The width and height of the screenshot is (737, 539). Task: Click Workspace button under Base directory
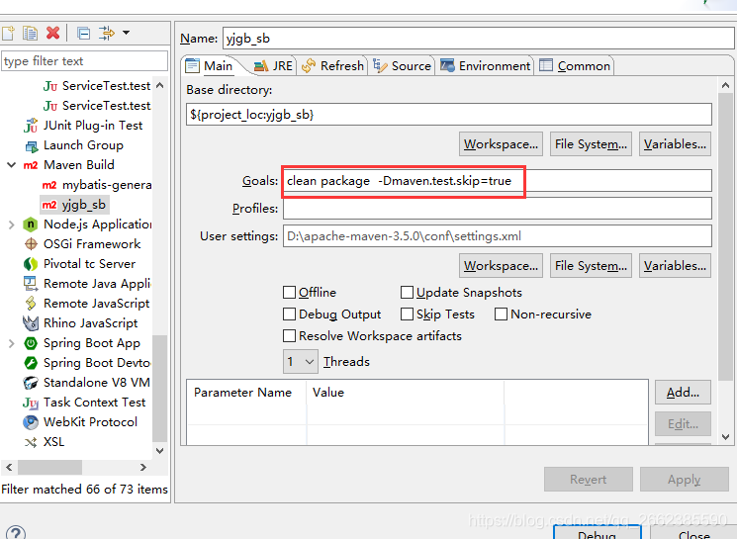(x=501, y=144)
